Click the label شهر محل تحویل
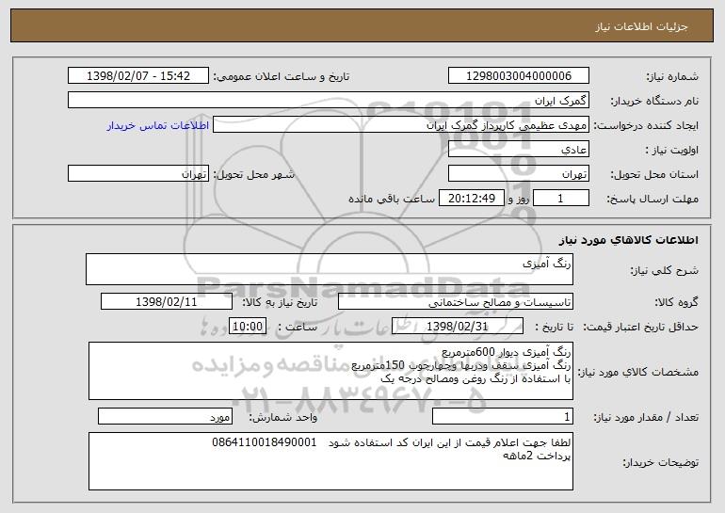This screenshot has width=725, height=513. (x=253, y=175)
